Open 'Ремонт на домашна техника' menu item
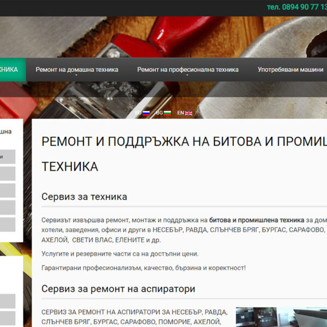Image resolution: width=327 pixels, height=327 pixels. (77, 70)
